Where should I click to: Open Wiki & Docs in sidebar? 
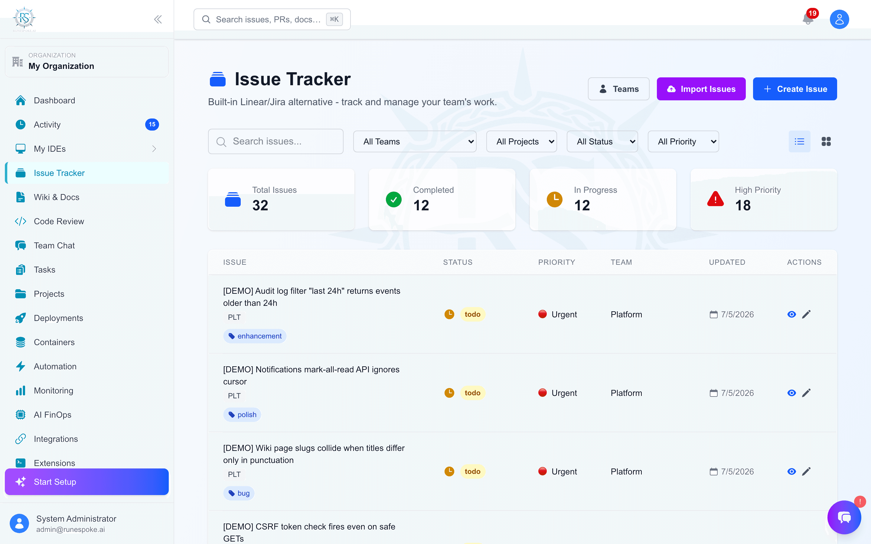pos(87,197)
